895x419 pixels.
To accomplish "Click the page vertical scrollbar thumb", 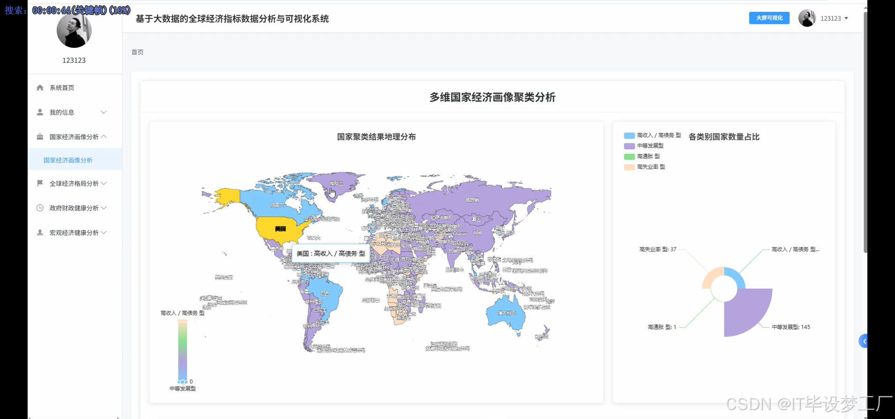I will click(865, 131).
